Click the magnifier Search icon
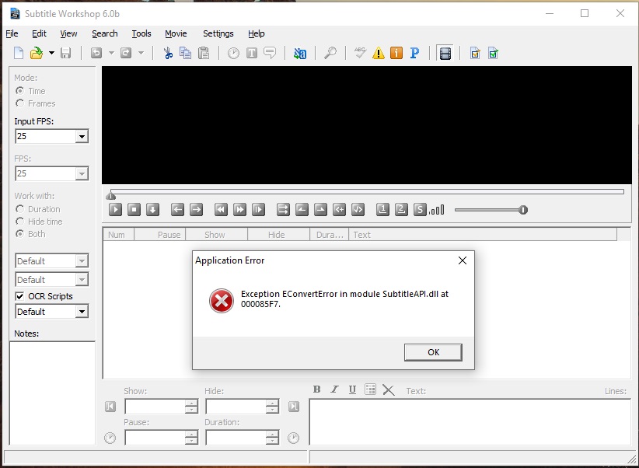 (x=330, y=53)
